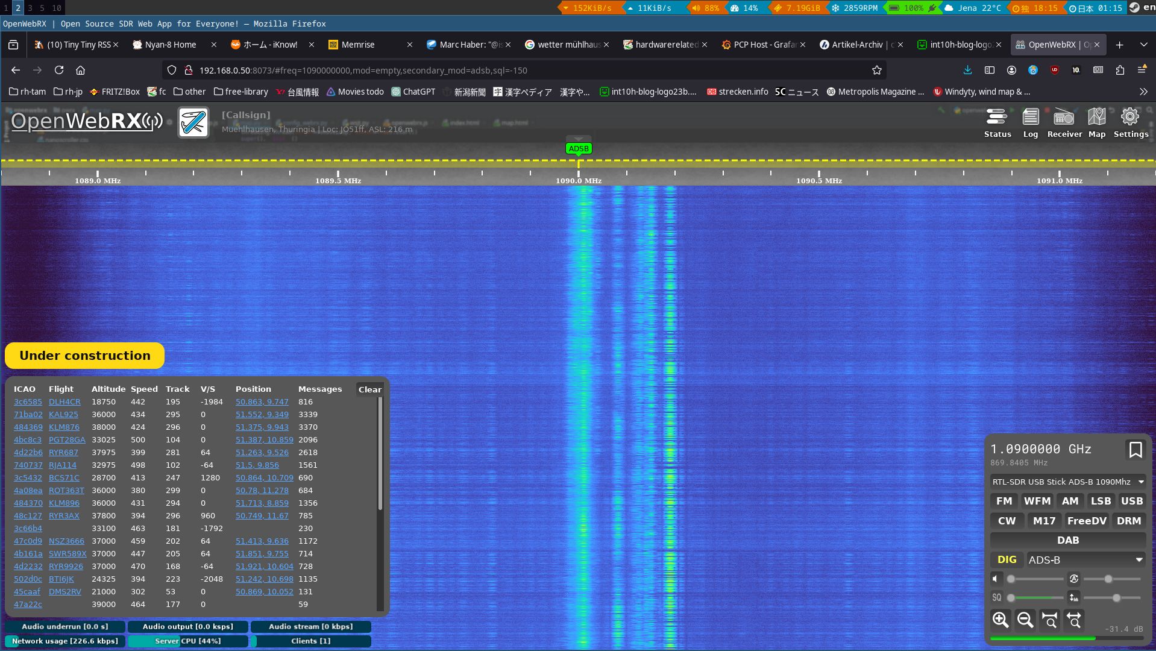This screenshot has height=651, width=1156.
Task: Switch to wetter mühlhausen tab
Action: (567, 45)
